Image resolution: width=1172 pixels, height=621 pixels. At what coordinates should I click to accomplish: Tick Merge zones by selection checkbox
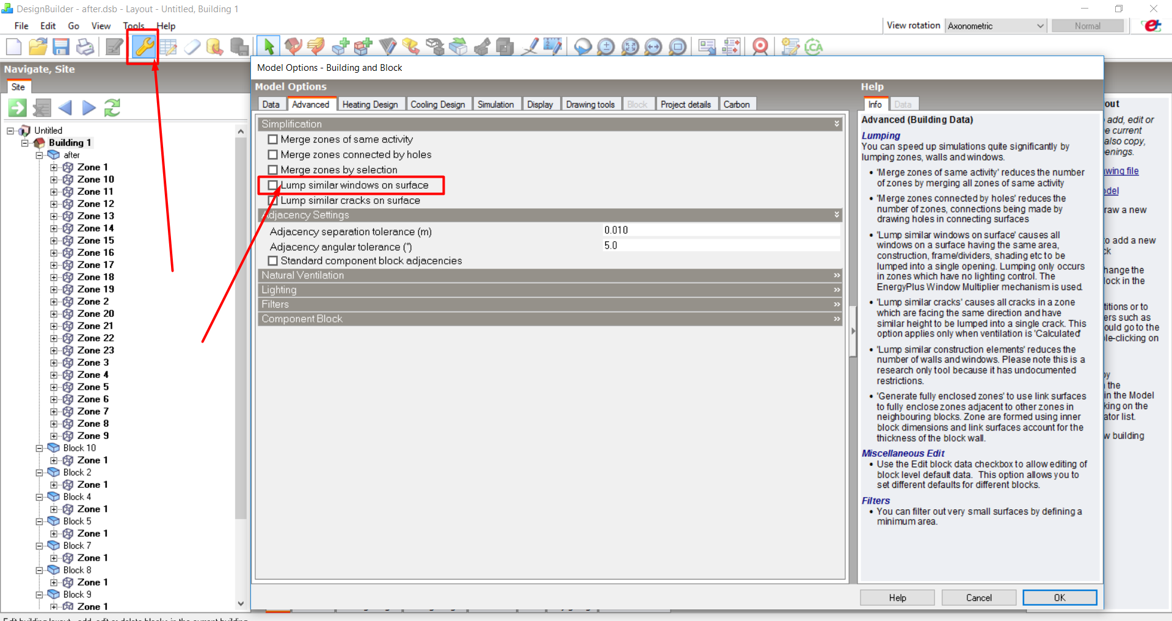click(273, 170)
